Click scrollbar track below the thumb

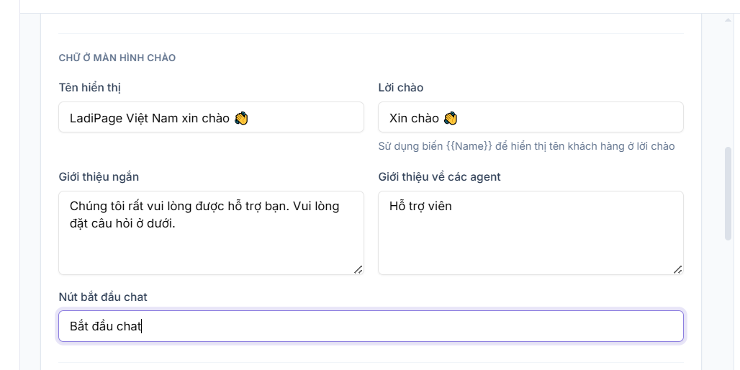tap(728, 307)
